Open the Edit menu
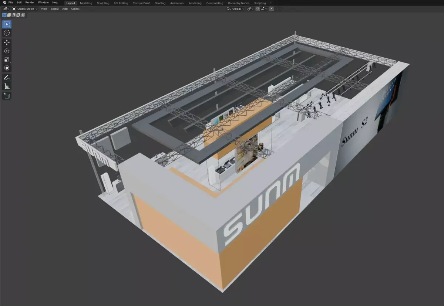 pyautogui.click(x=19, y=3)
